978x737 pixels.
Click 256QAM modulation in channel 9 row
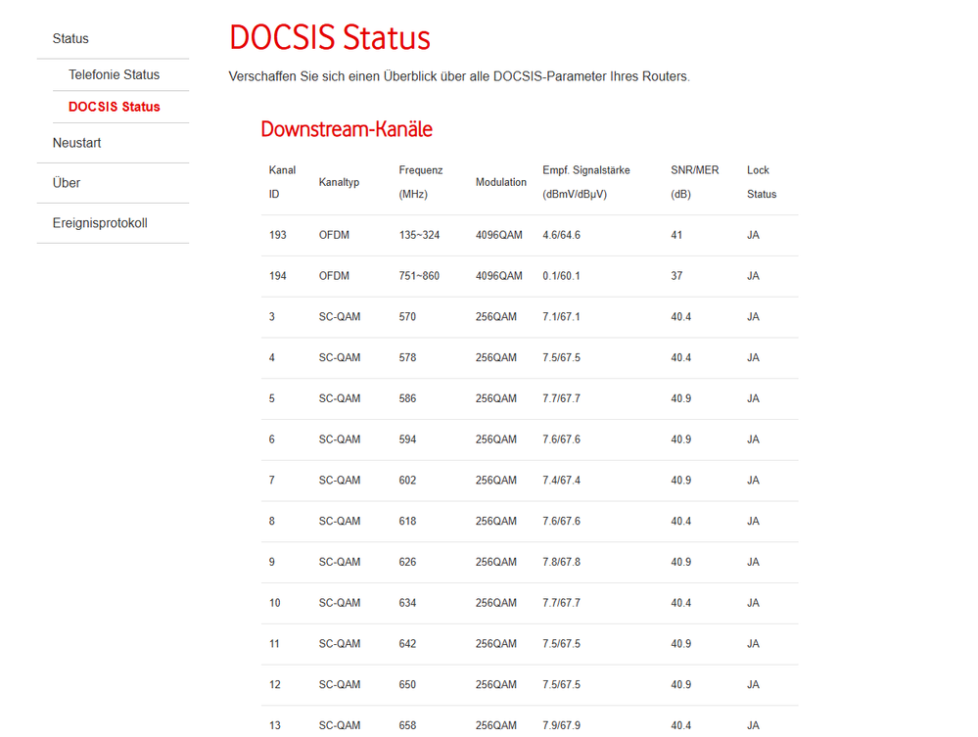point(496,562)
